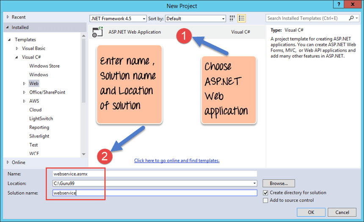Enable Add to source control
The height and width of the screenshot is (222, 364).
coord(265,200)
